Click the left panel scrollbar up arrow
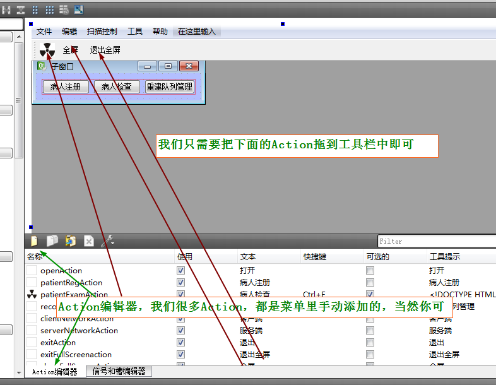The height and width of the screenshot is (385, 496). pyautogui.click(x=19, y=37)
